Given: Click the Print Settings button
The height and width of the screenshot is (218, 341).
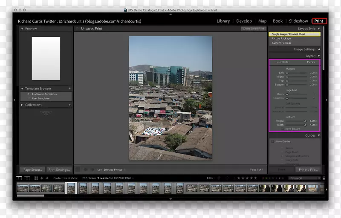Looking at the screenshot, I should (59, 169).
